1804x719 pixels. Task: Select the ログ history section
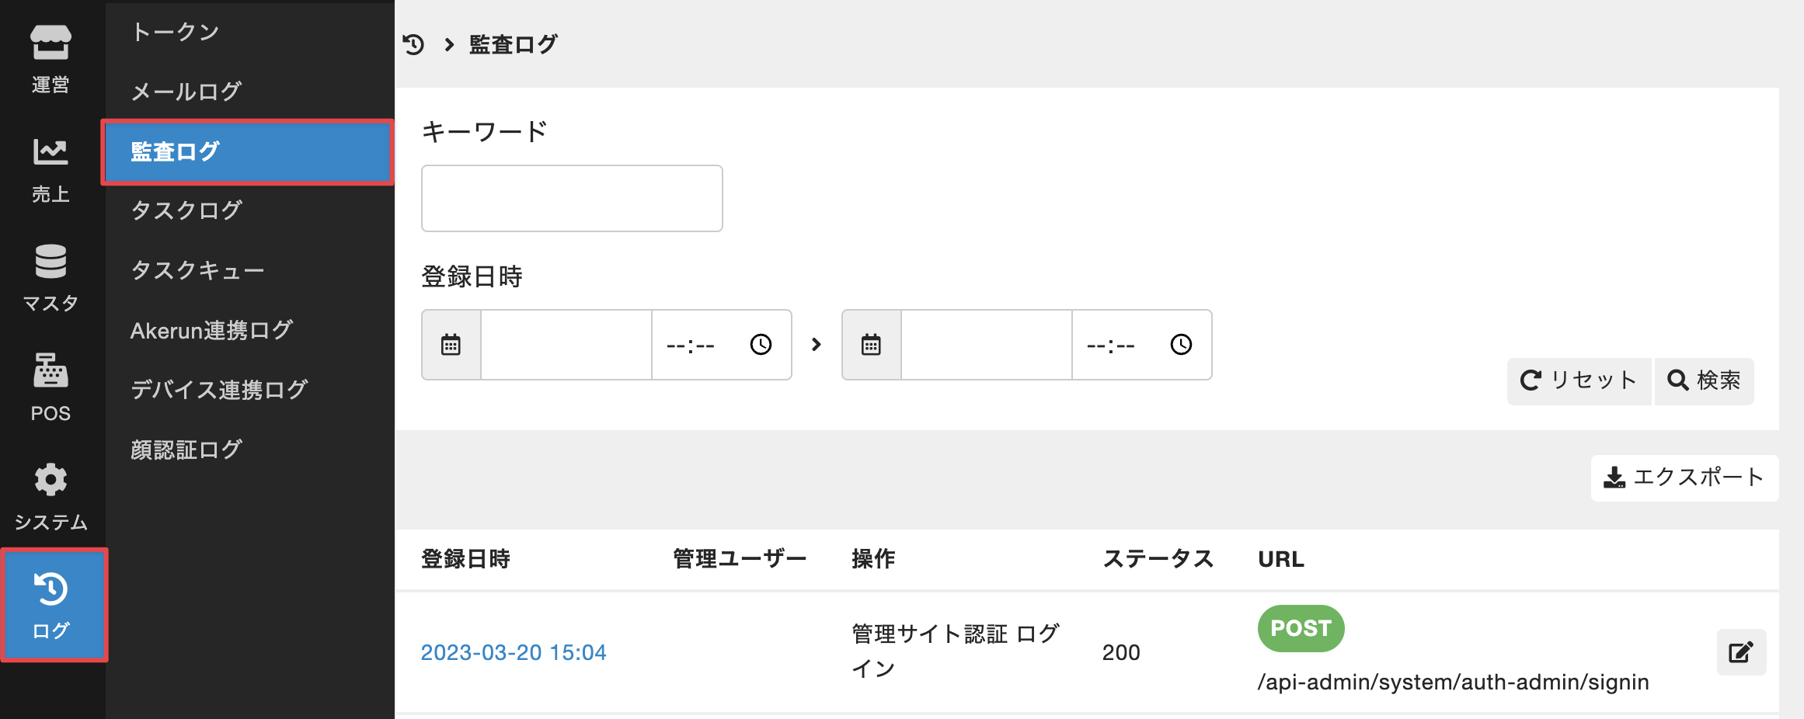[52, 605]
